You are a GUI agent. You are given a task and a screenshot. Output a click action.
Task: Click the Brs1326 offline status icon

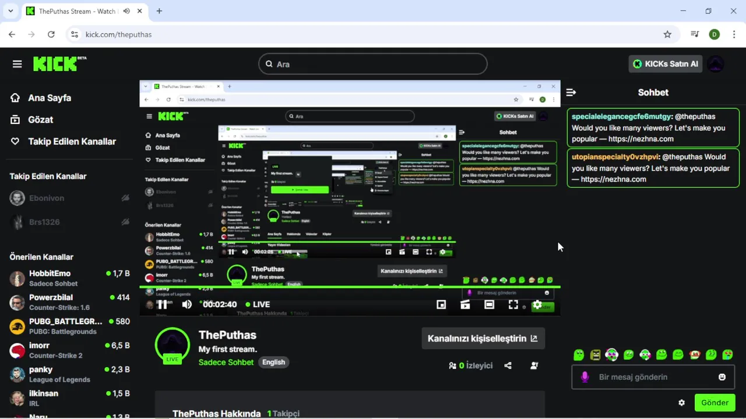[x=125, y=222]
